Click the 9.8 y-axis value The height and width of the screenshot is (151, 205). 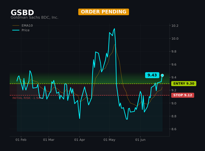pos(174,52)
